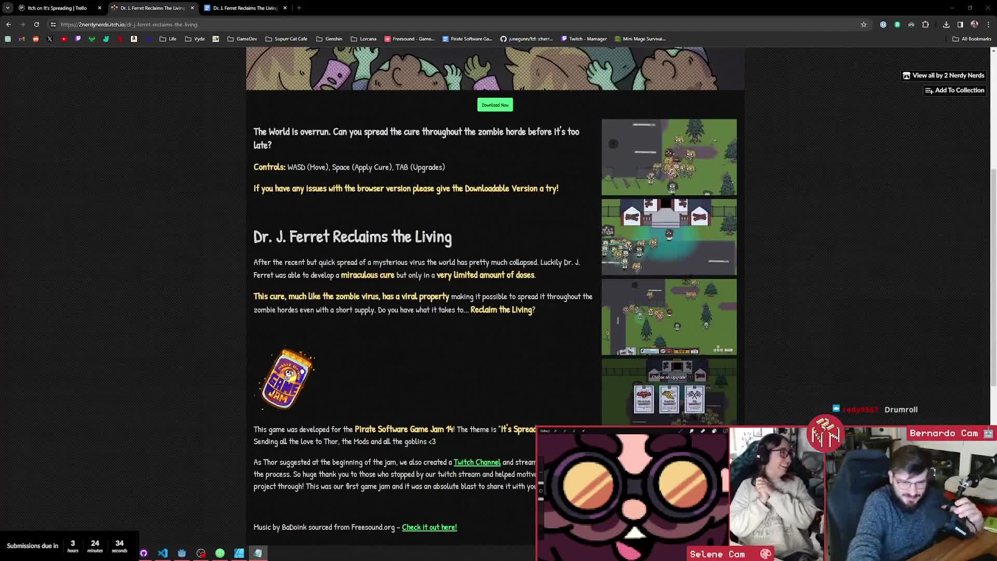This screenshot has width=997, height=561.
Task: Click the page vertical scrollbar
Action: (993, 277)
